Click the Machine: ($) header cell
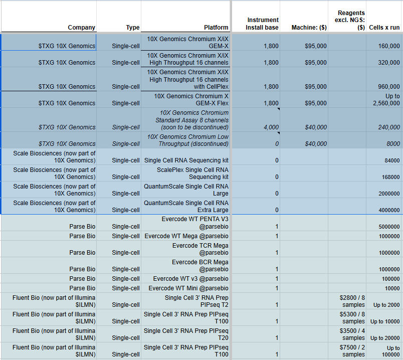Screen dimensions: 403x360 click(304, 17)
